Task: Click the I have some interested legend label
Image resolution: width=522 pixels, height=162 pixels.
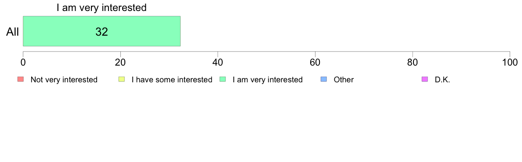Action: click(x=172, y=80)
